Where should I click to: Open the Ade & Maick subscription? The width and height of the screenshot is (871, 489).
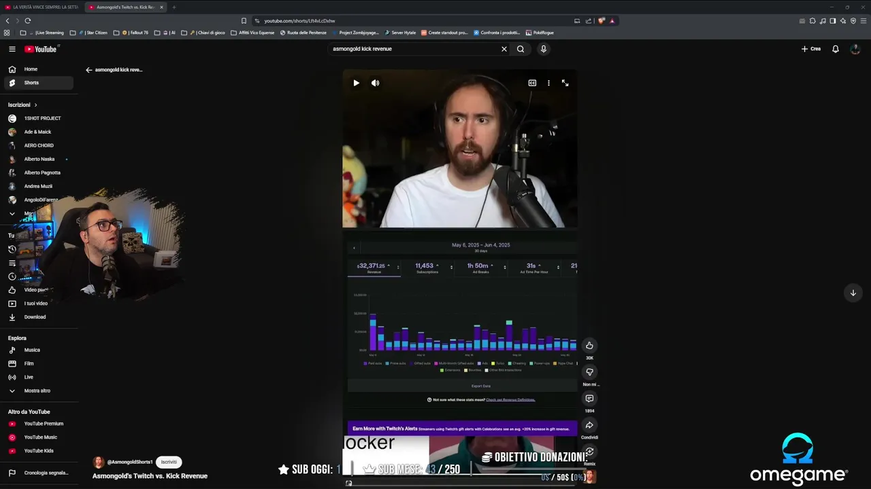pyautogui.click(x=38, y=132)
